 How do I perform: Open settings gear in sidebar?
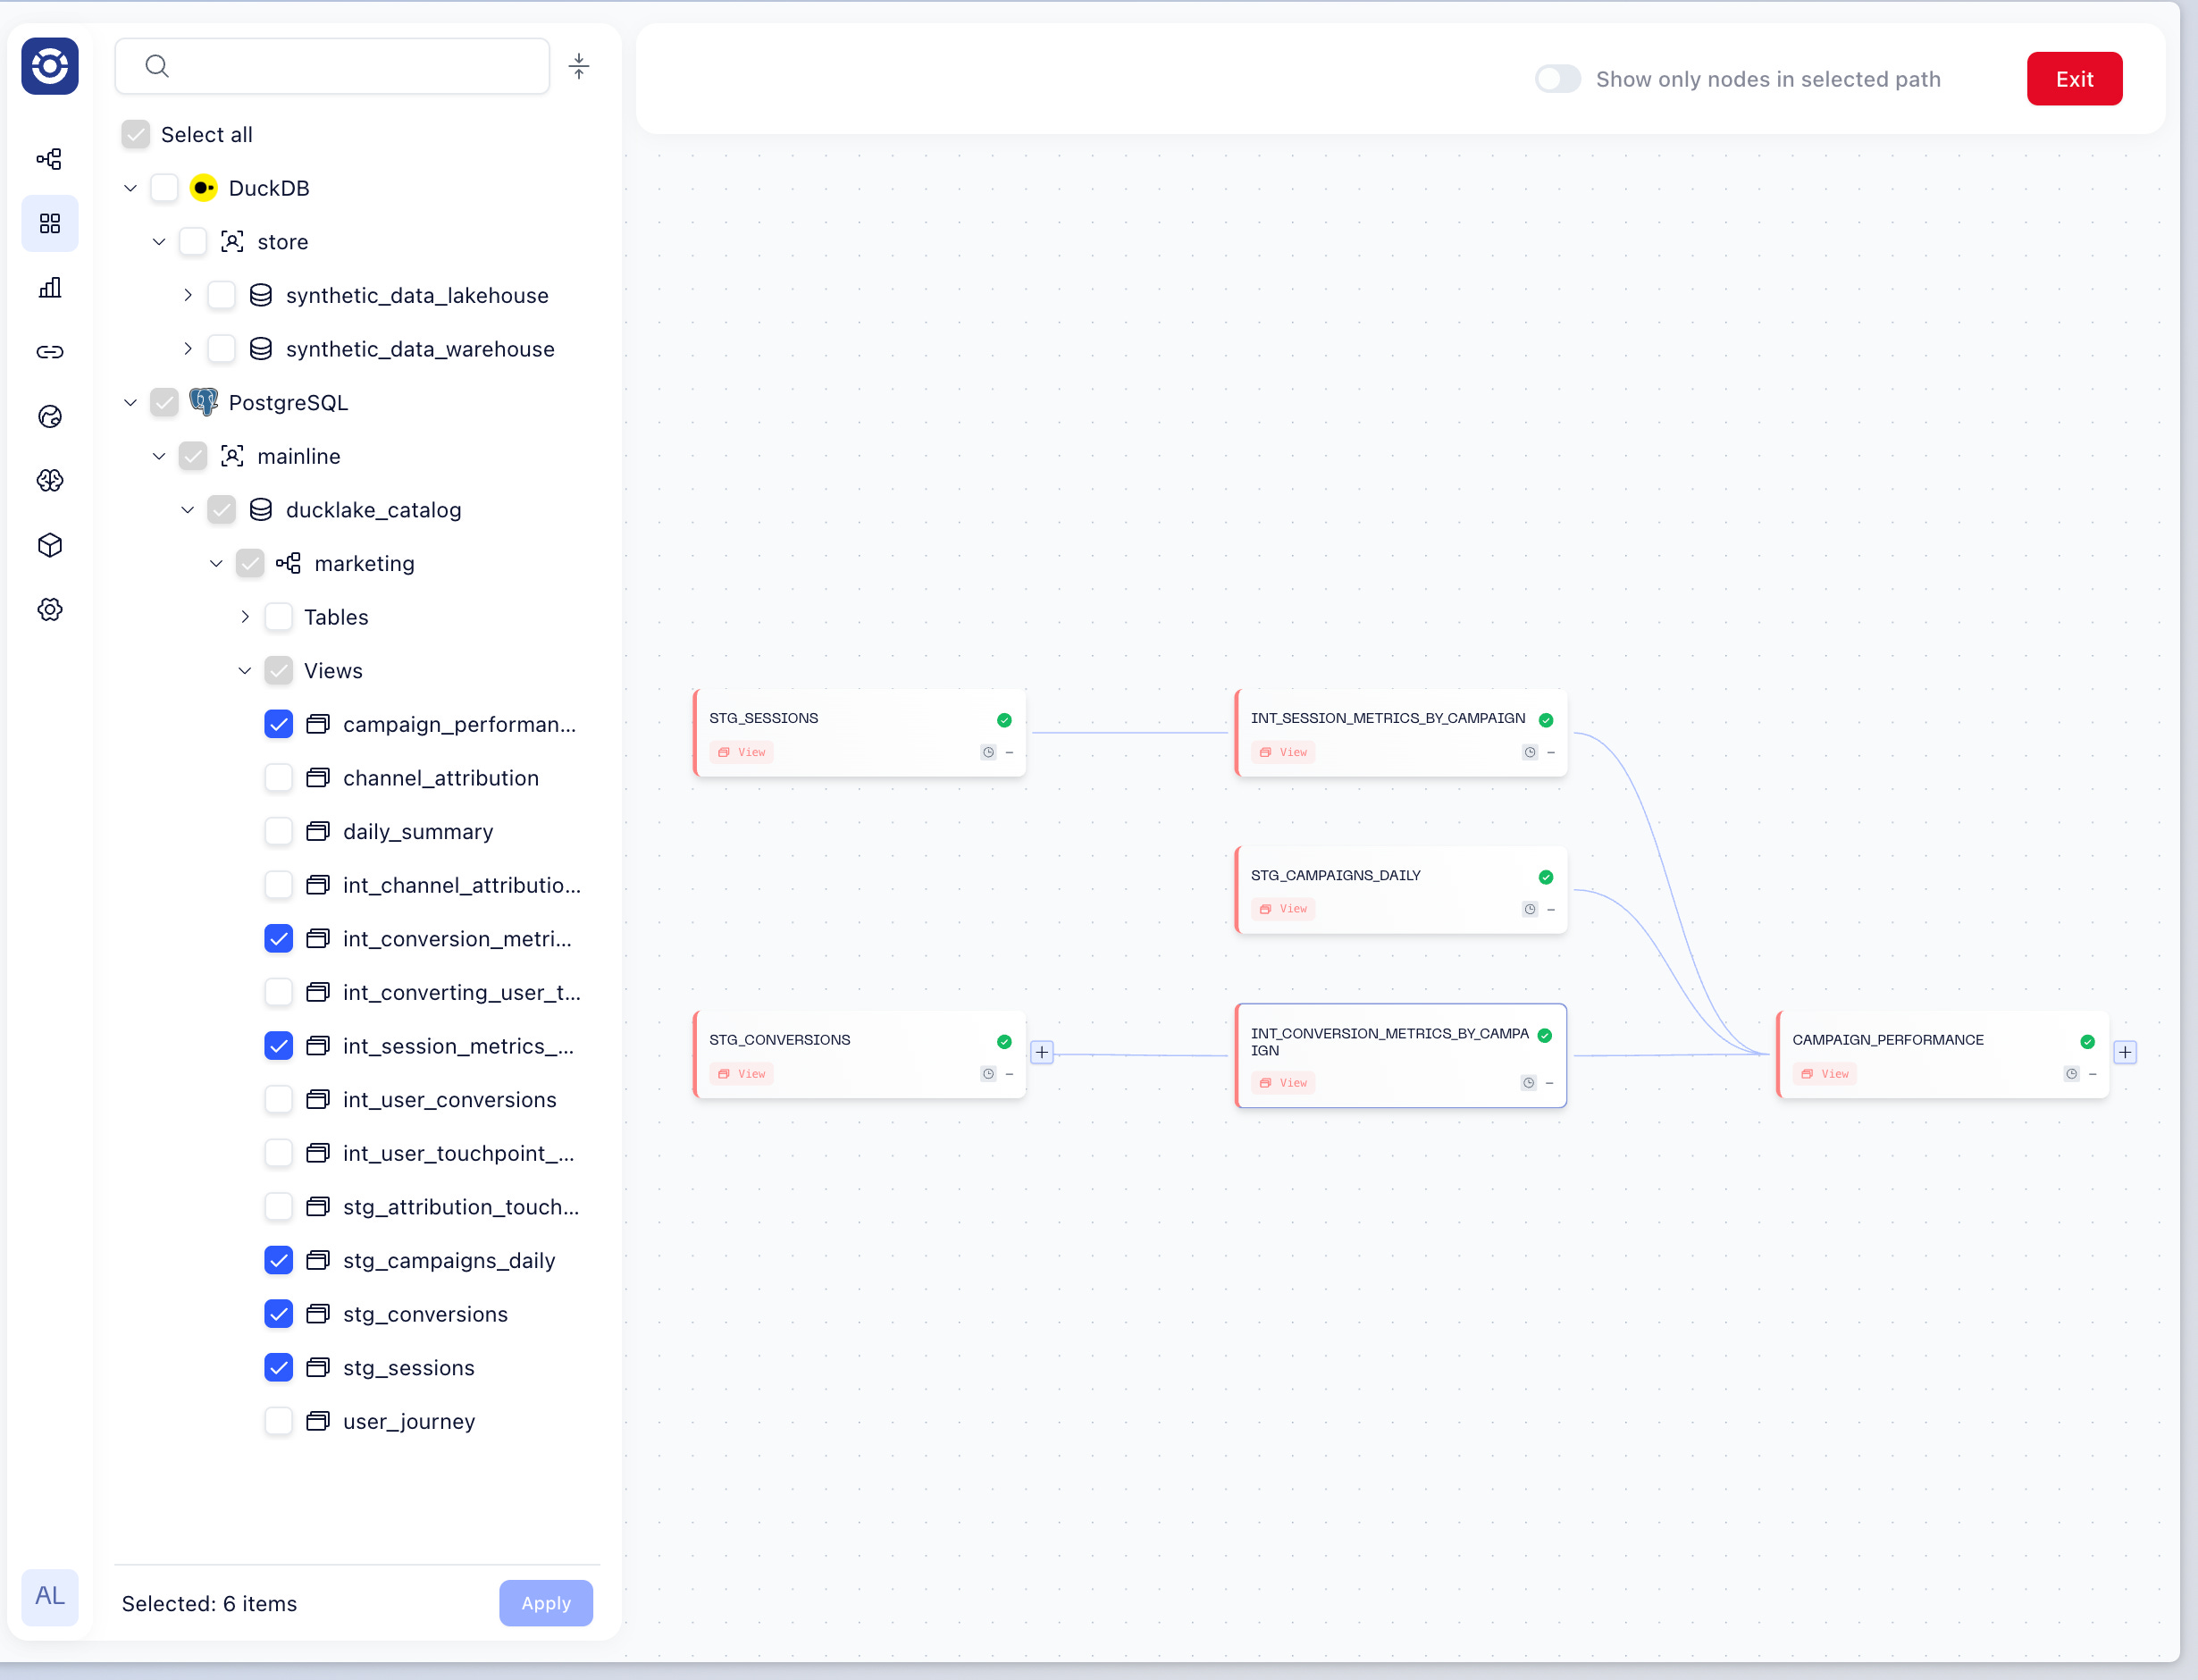pyautogui.click(x=49, y=610)
